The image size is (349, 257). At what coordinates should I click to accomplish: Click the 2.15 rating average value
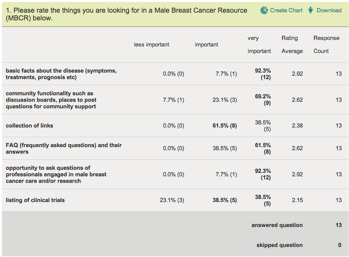point(297,200)
